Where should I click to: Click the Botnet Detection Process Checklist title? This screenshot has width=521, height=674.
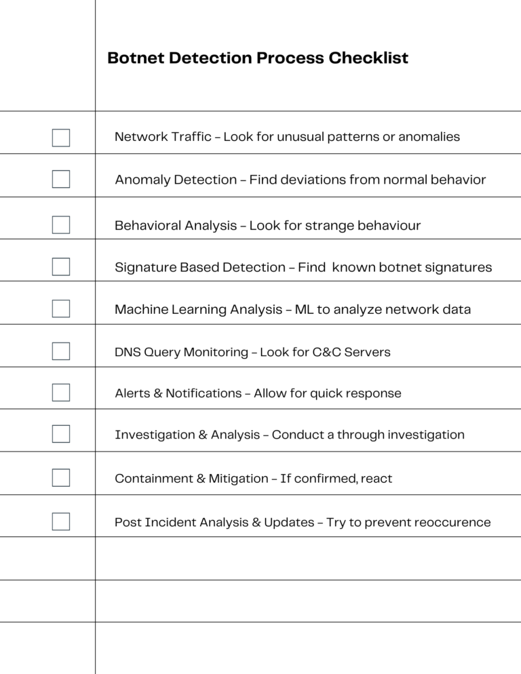point(258,58)
